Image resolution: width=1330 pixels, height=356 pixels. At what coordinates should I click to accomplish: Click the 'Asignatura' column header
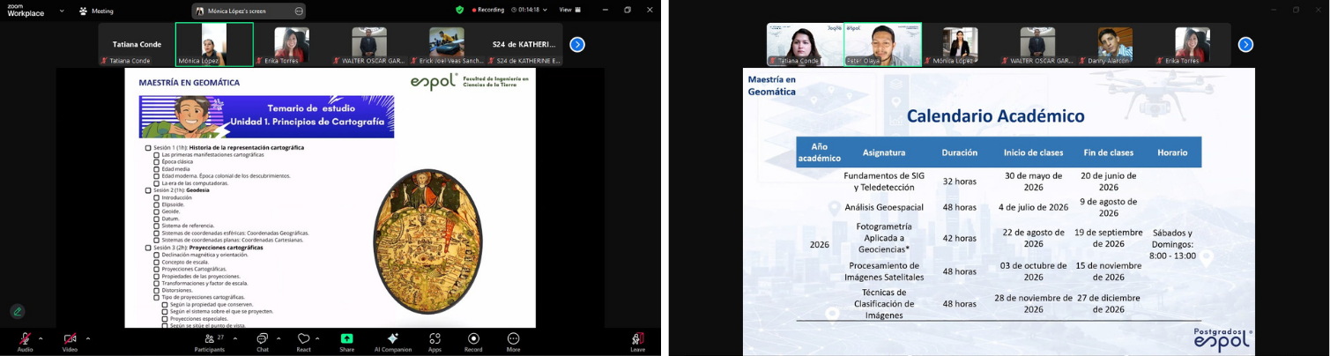click(884, 152)
